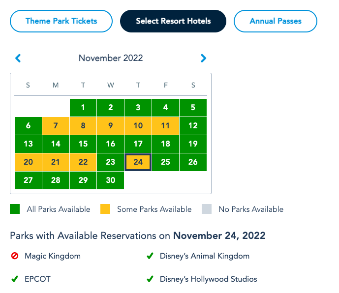Click checkmark beside Disney's Animal Kingdom
The width and height of the screenshot is (339, 293).
click(x=150, y=256)
